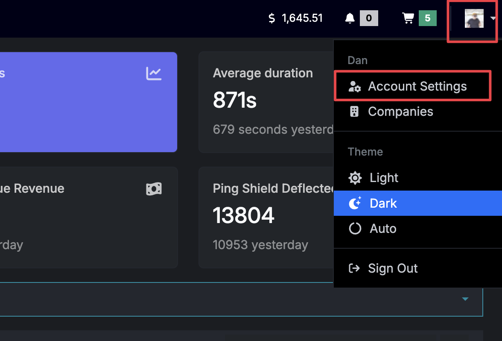Select the Dark theme option

pos(418,203)
